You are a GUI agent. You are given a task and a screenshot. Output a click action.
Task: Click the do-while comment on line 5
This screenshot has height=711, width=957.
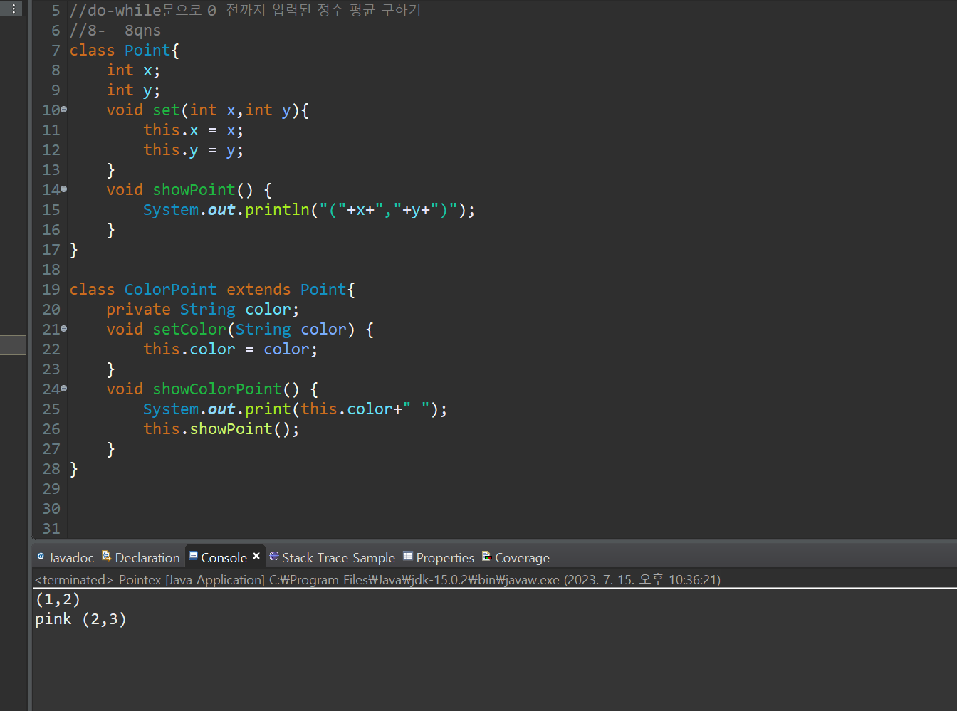click(245, 10)
